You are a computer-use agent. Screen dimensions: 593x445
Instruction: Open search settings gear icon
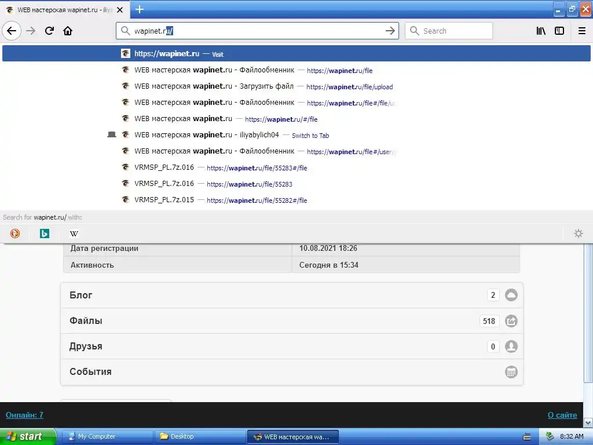point(579,234)
